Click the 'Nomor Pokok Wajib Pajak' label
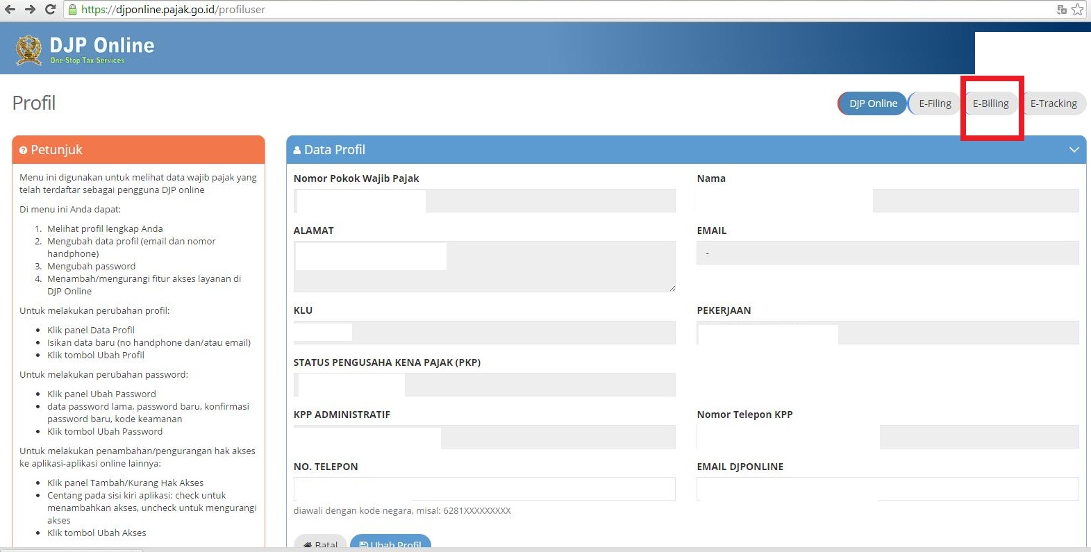Image resolution: width=1091 pixels, height=552 pixels. (x=356, y=178)
